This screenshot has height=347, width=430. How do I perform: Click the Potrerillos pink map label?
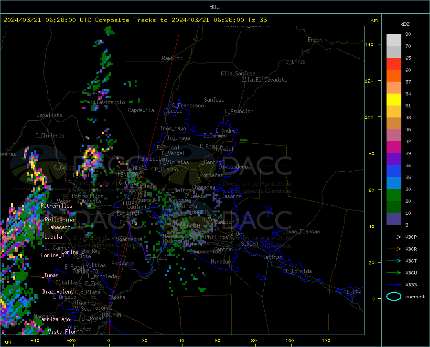(x=56, y=206)
